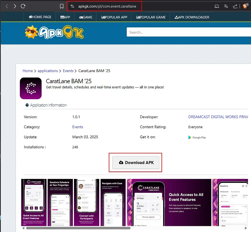
Task: Open site settings icon in address bar
Action: coord(72,6)
